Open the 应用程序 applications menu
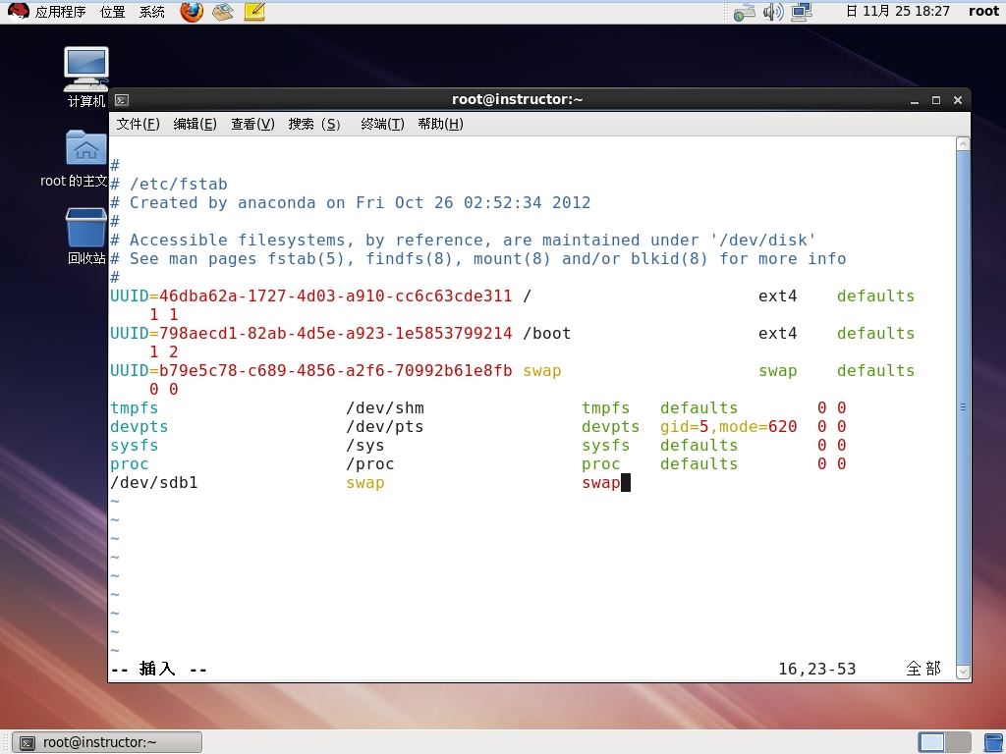This screenshot has height=754, width=1006. tap(60, 12)
